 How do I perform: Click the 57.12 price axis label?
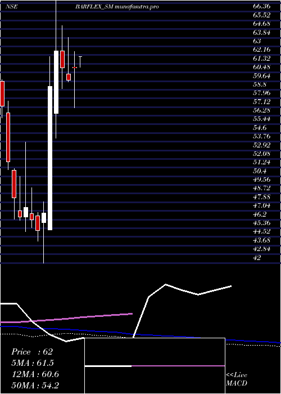[262, 102]
